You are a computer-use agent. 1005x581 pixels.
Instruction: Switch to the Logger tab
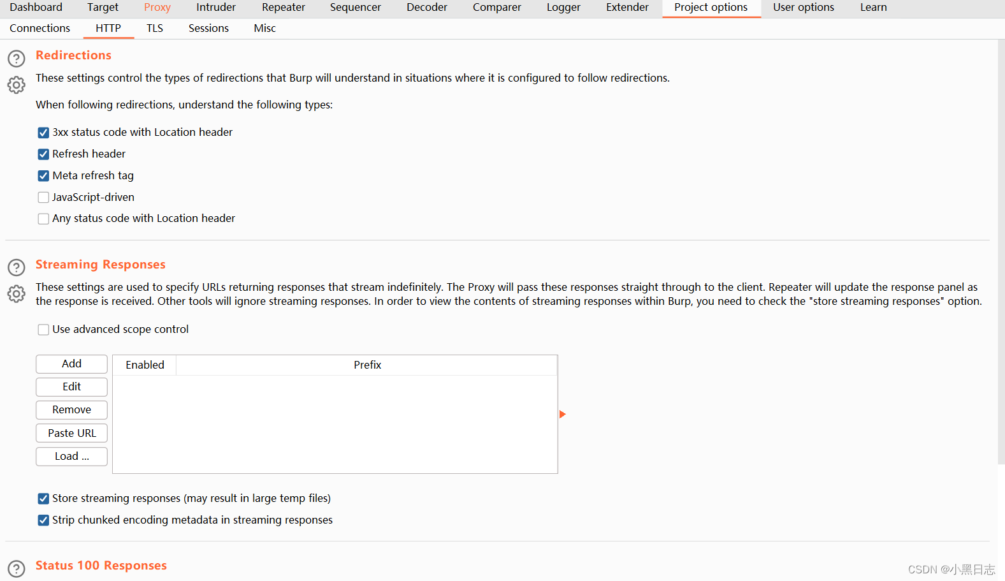[x=563, y=8]
